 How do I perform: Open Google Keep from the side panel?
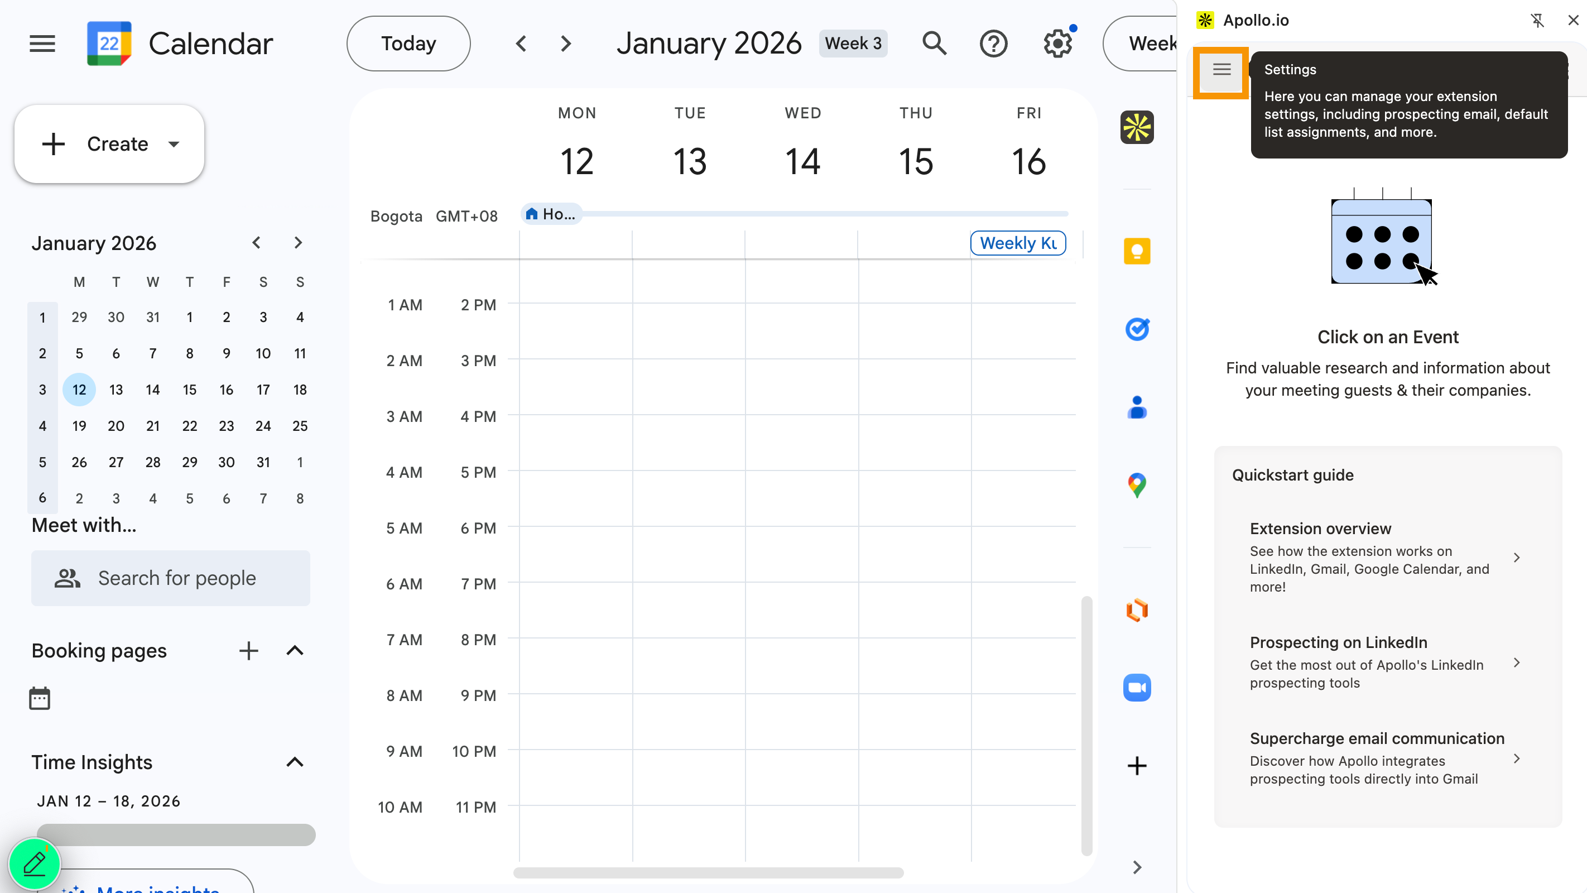(1137, 251)
